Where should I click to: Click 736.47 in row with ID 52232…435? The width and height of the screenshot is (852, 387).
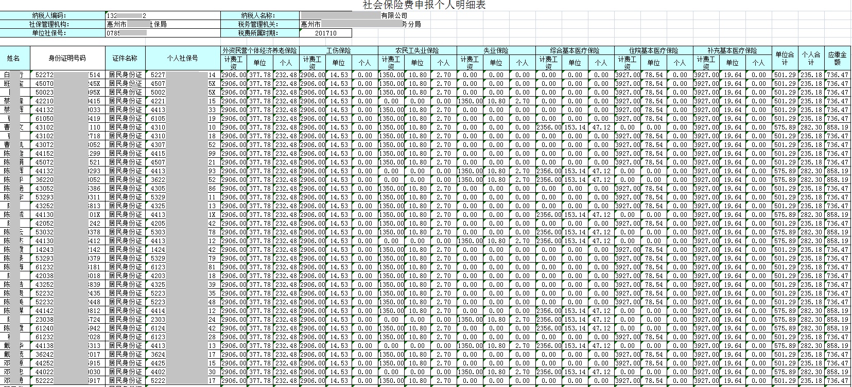(838, 293)
